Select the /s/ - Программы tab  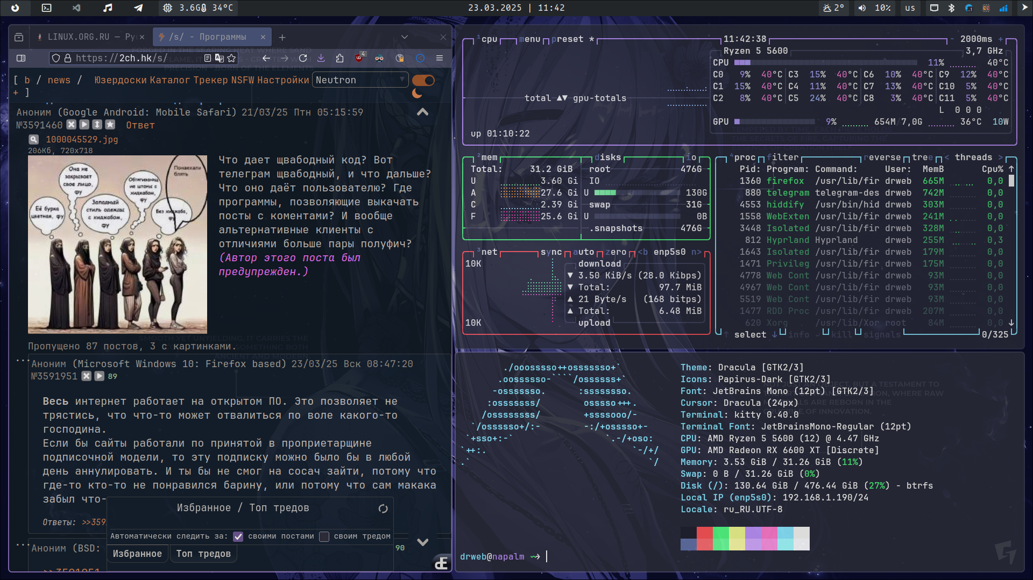(x=212, y=37)
